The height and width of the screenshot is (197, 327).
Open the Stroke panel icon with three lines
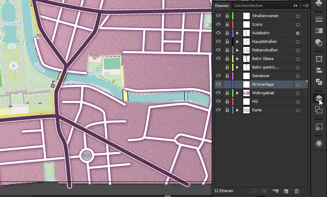tap(319, 19)
